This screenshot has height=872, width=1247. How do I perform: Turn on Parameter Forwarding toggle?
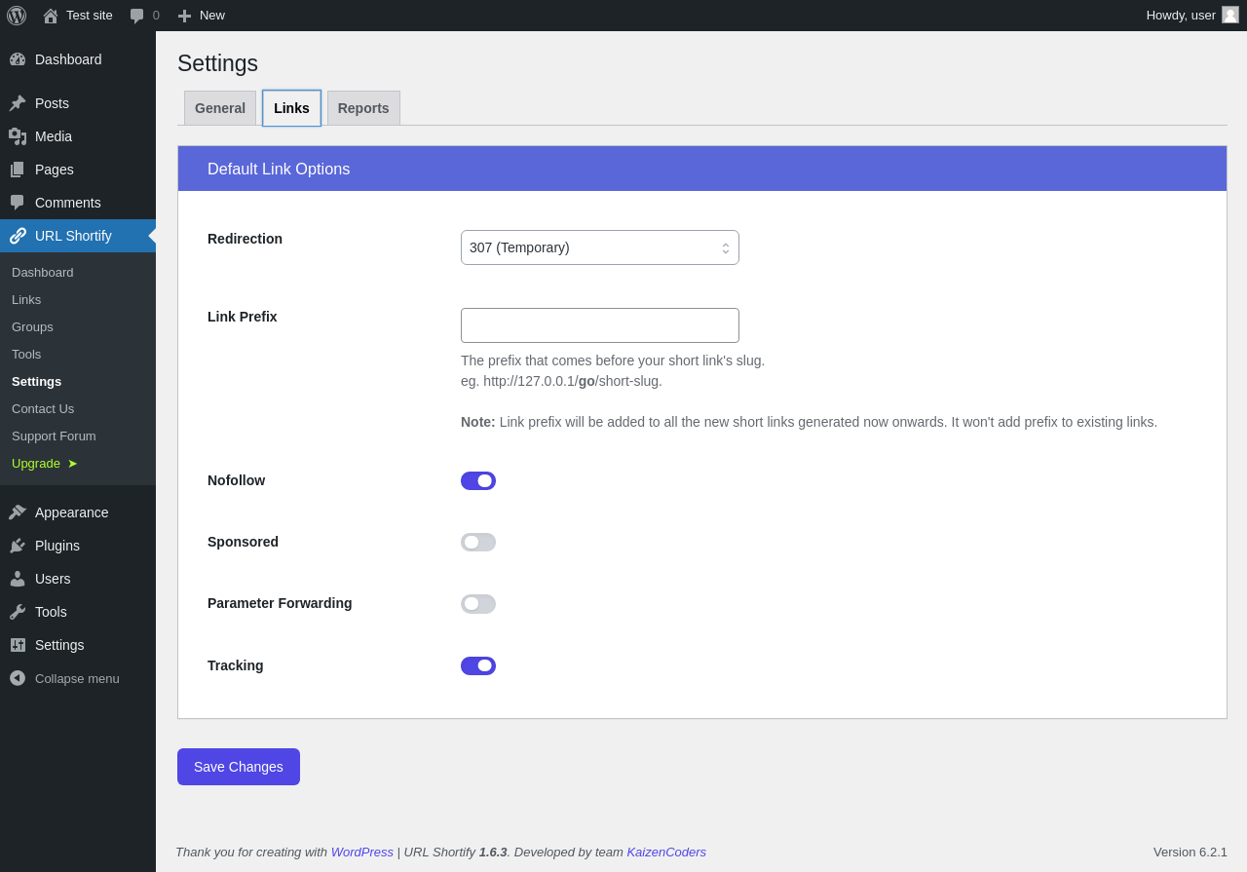[x=478, y=604]
